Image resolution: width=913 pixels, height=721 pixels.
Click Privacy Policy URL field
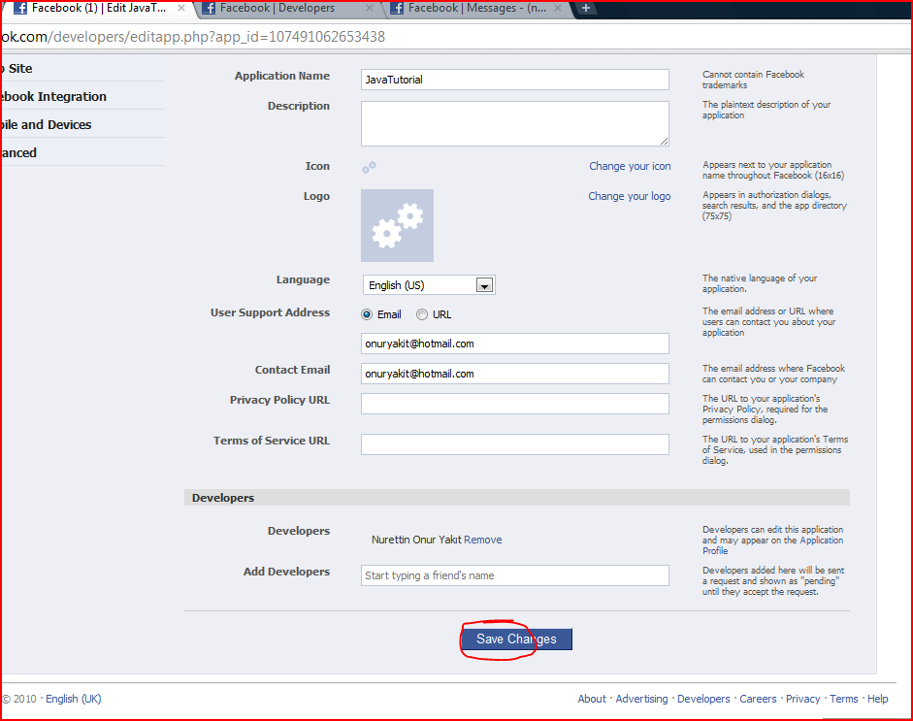(x=515, y=404)
